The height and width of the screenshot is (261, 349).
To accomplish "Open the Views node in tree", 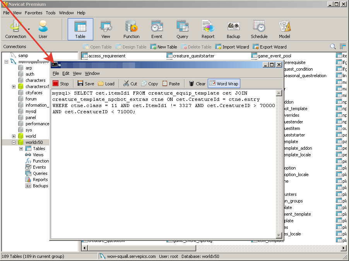I will point(38,155).
